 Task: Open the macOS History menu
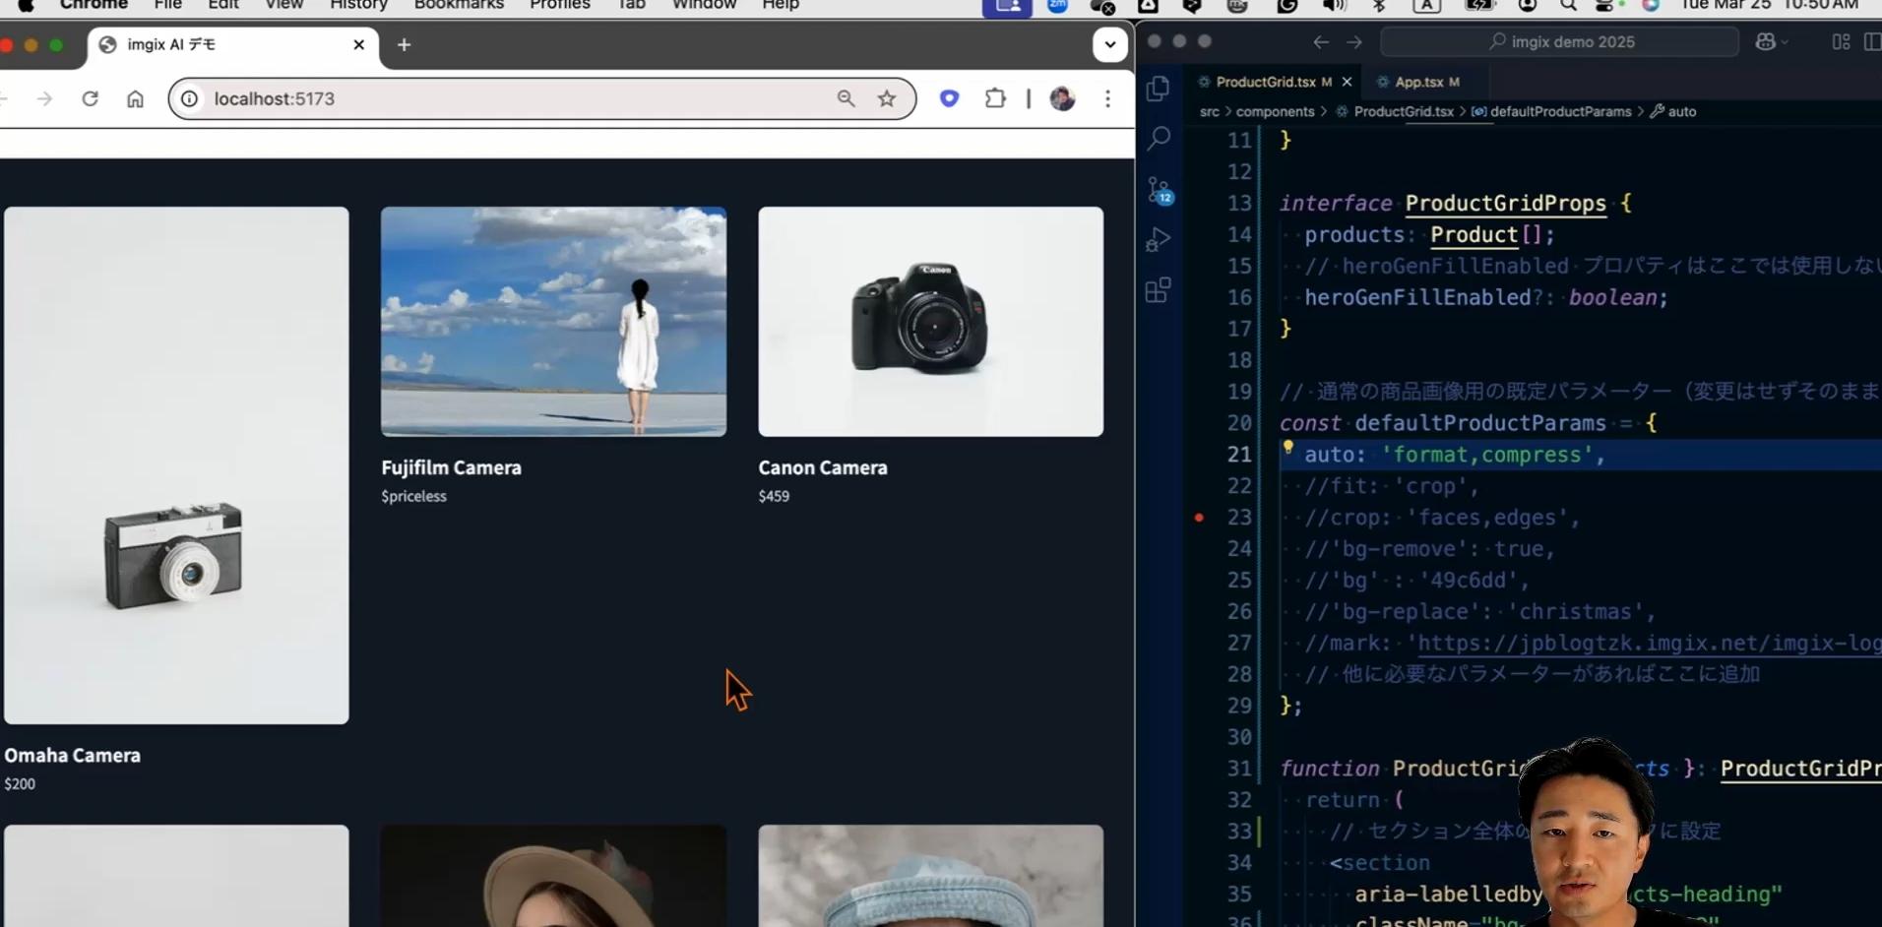coord(358,5)
